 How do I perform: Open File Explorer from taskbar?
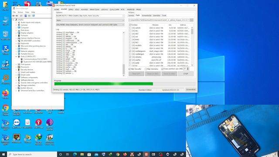tap(82, 154)
